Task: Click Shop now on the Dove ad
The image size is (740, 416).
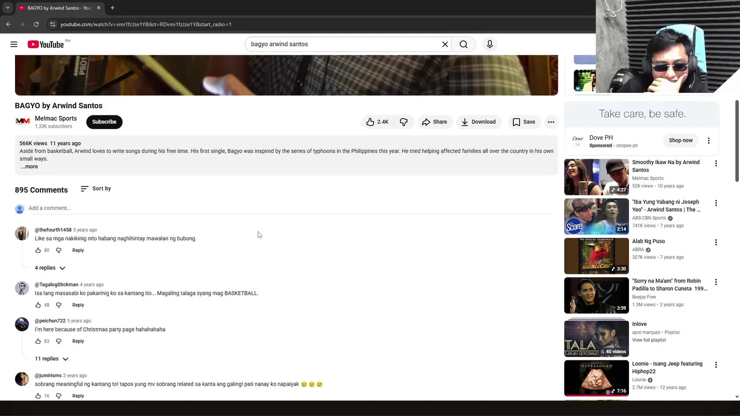Action: [680, 140]
